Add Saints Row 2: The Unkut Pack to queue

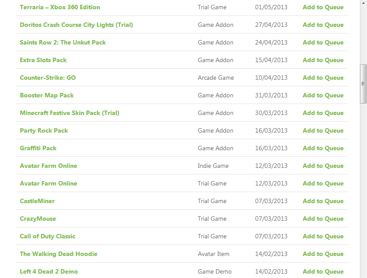[323, 42]
